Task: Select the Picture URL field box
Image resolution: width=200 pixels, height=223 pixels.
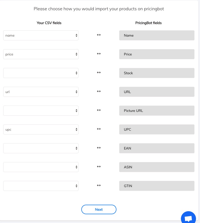Action: tap(157, 111)
